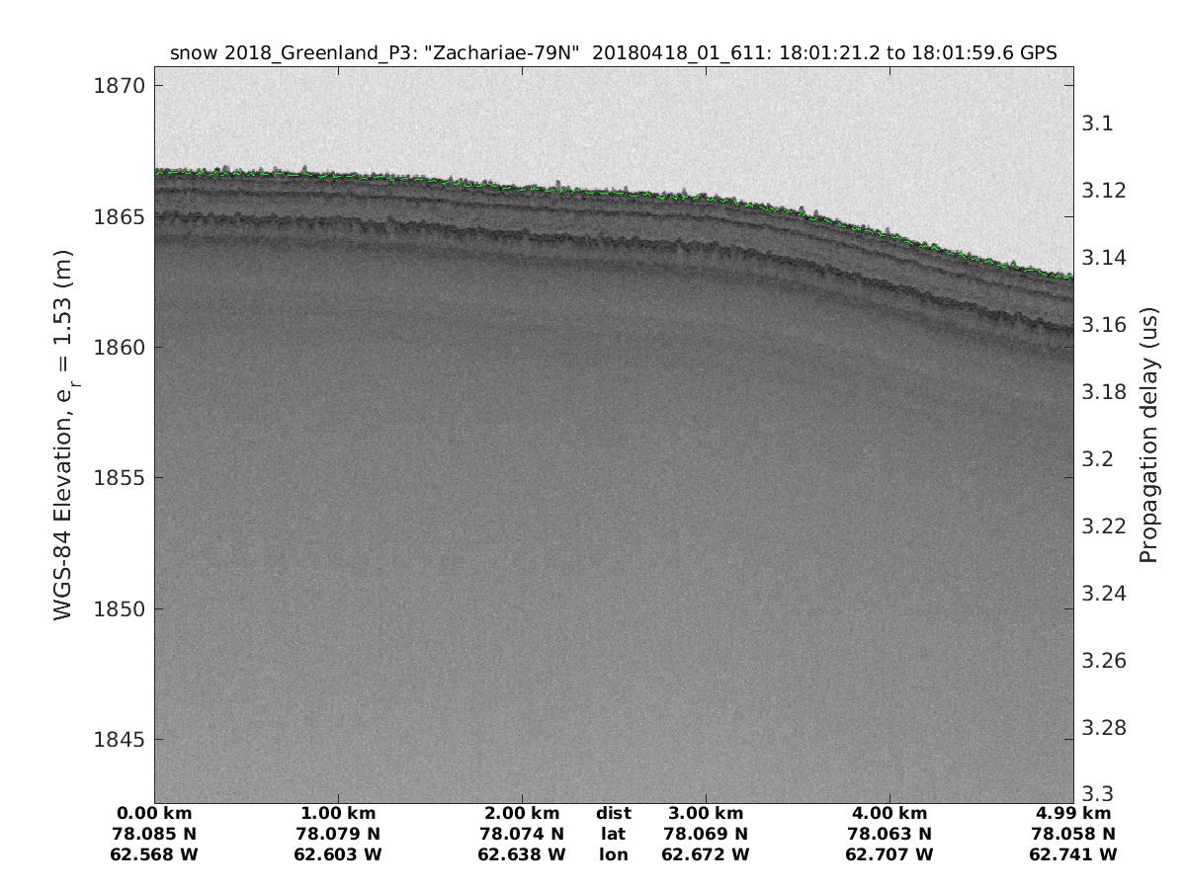
Task: Click the 62.568 W longitude label
Action: point(154,854)
